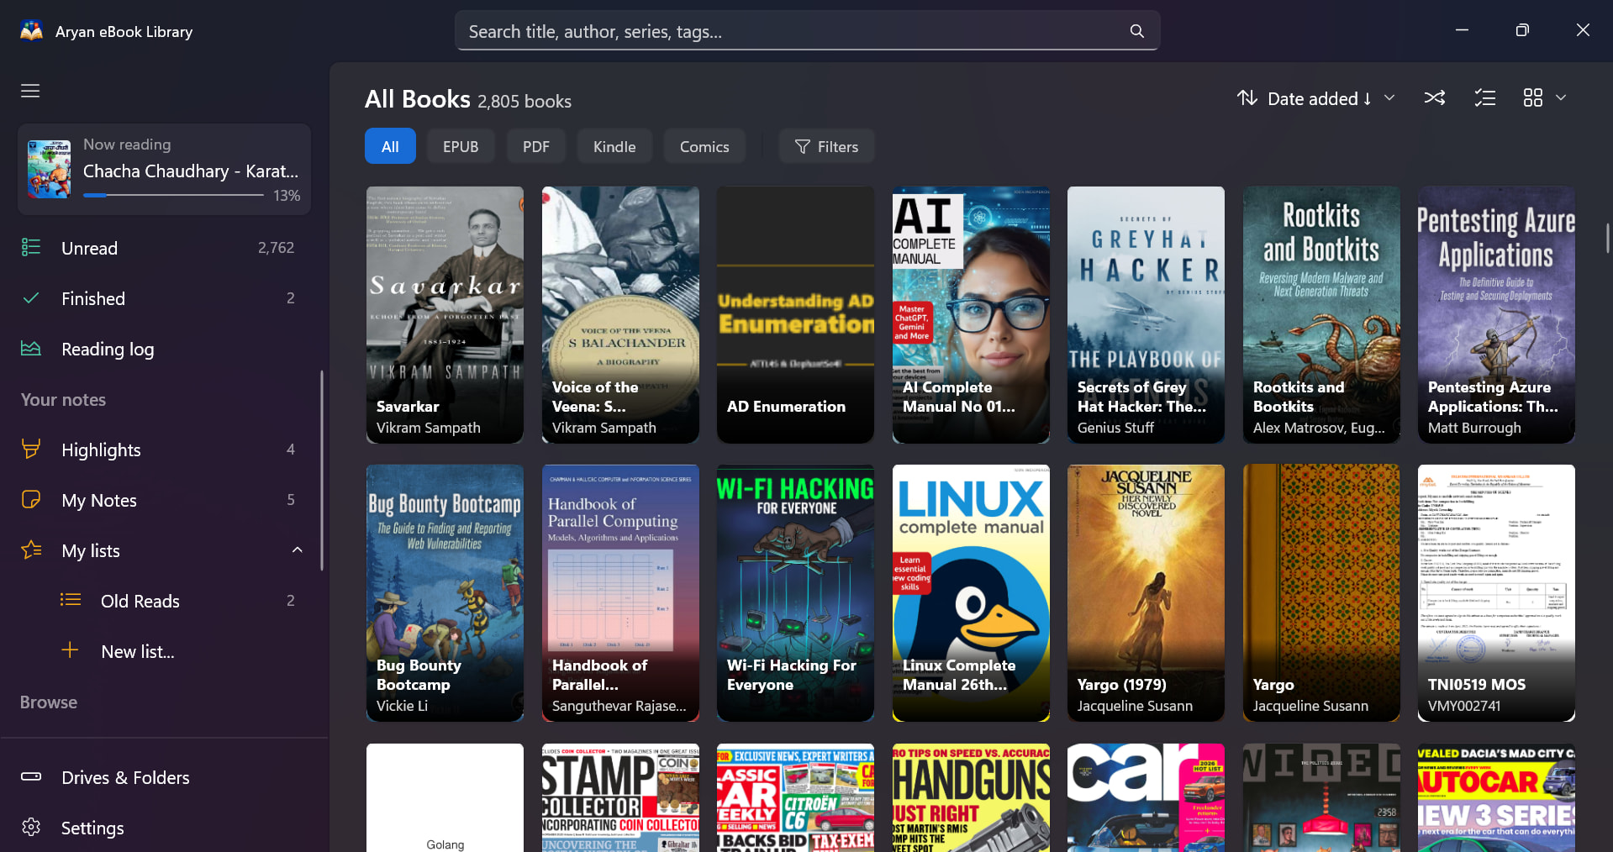The image size is (1613, 852).
Task: Click the Now reading progress bar
Action: 173,195
